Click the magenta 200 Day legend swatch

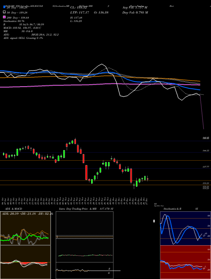coord(4,17)
